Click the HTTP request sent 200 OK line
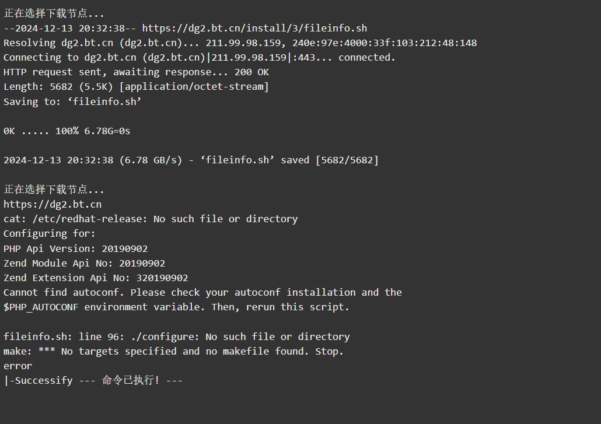The height and width of the screenshot is (424, 601). pyautogui.click(x=136, y=72)
